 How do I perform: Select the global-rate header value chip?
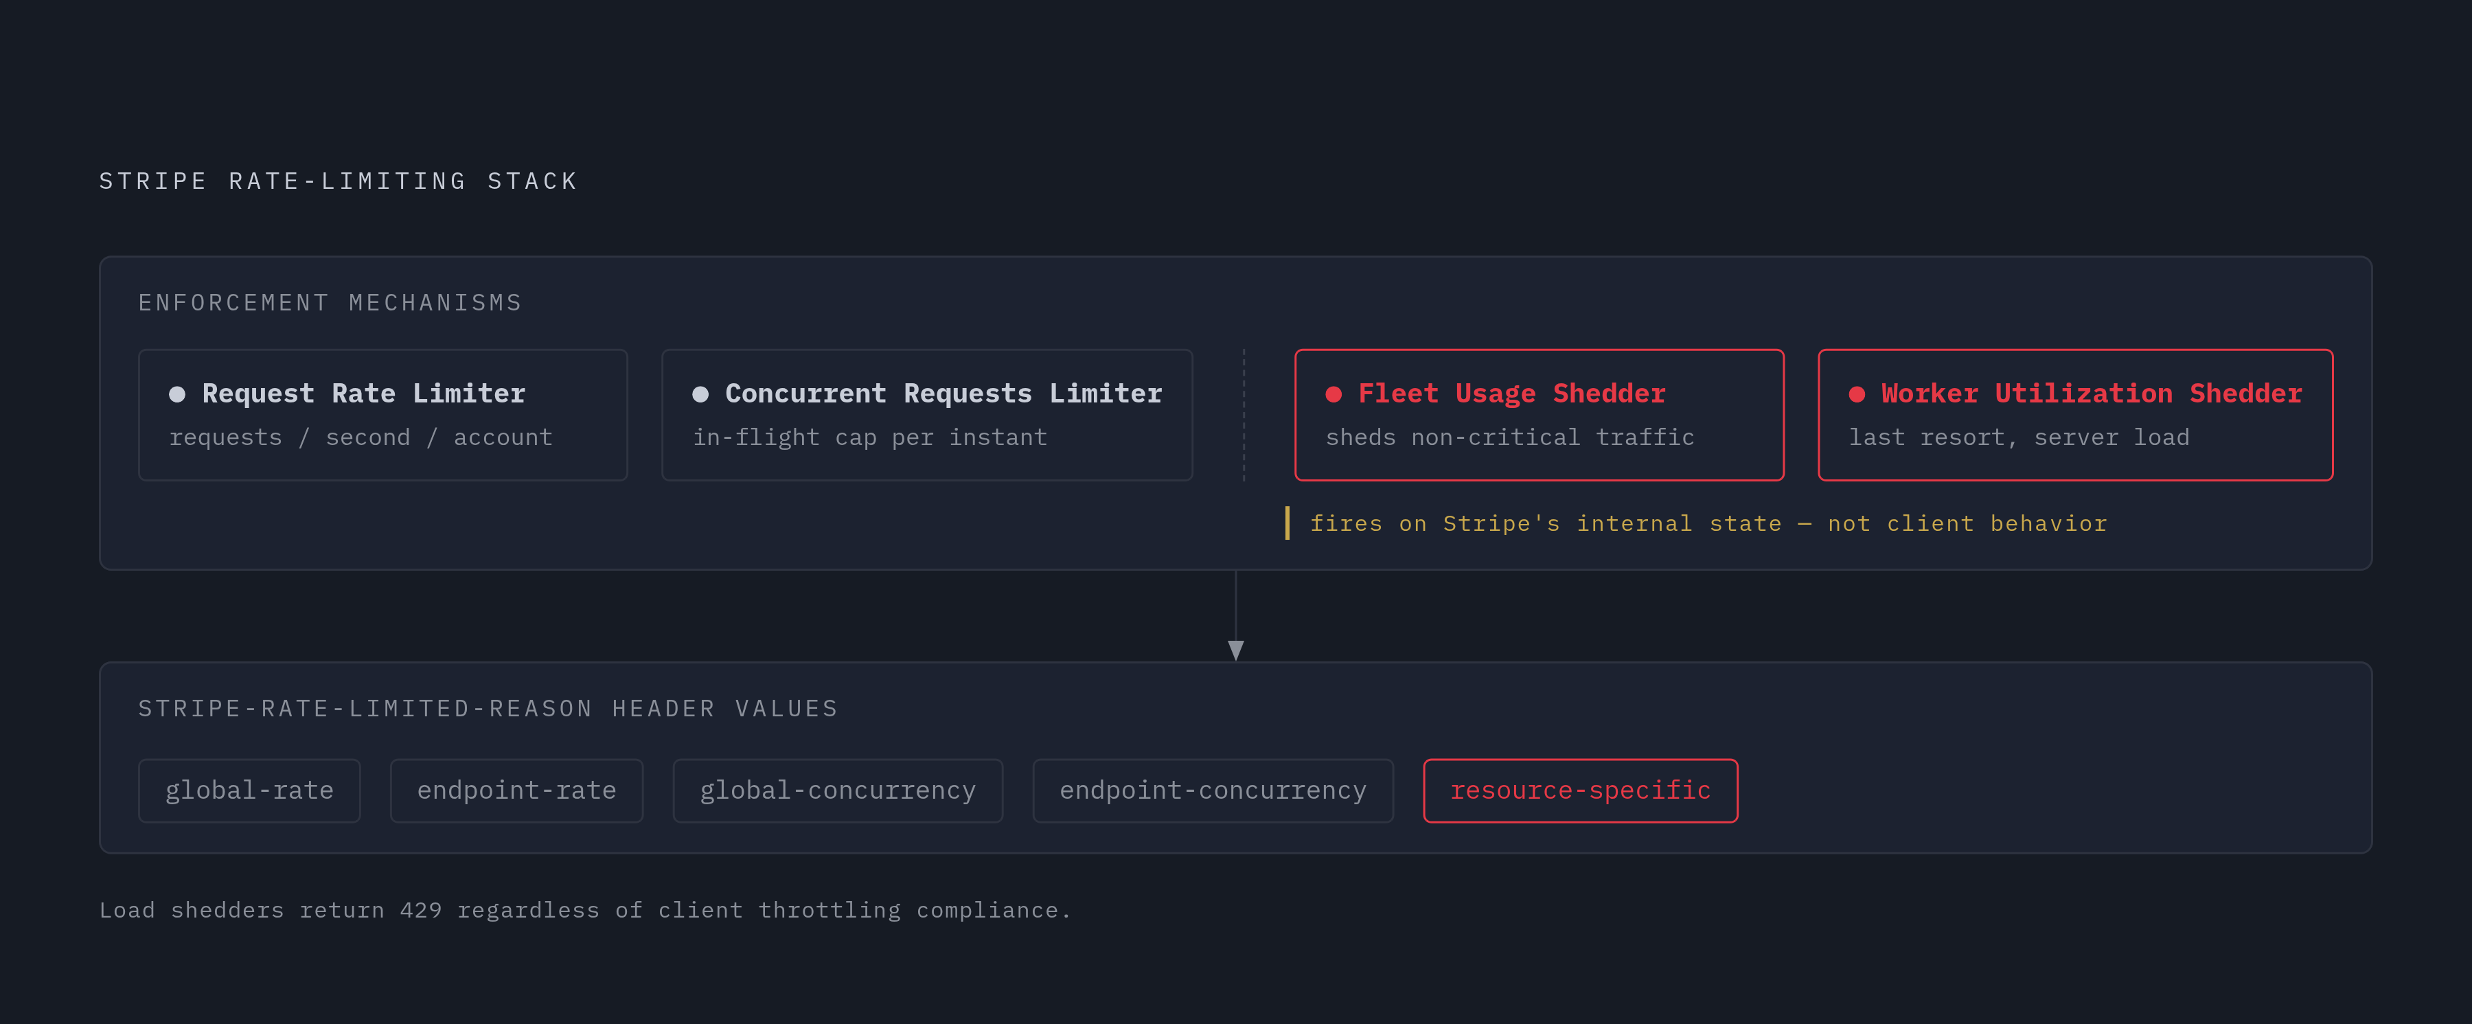pos(249,790)
